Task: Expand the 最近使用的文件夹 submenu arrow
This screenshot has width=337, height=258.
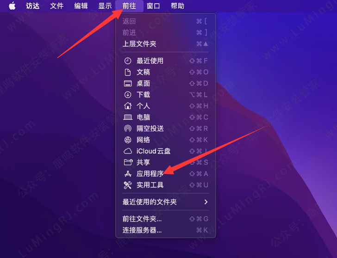Action: click(206, 202)
